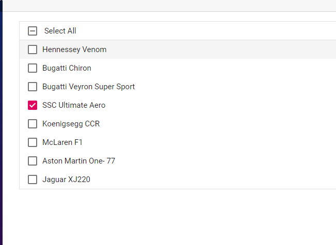Click the Koenigsegg CCR label

pos(71,124)
